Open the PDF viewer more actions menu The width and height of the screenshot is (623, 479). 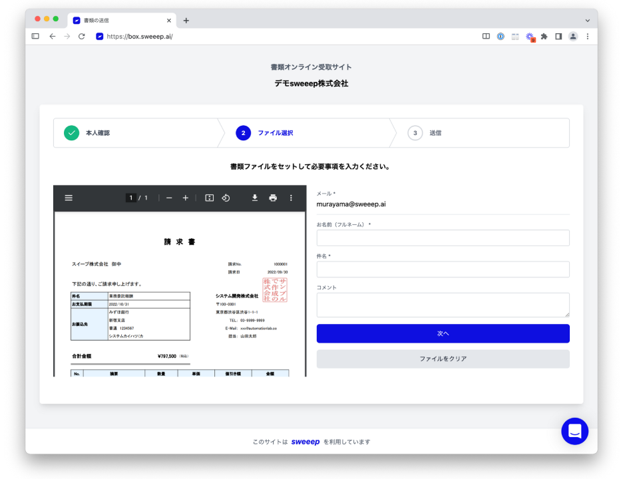(291, 198)
